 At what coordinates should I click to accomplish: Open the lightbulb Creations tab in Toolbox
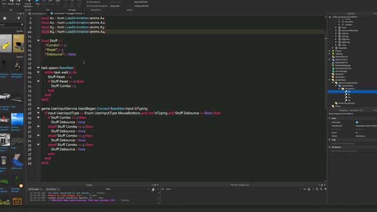[18, 18]
